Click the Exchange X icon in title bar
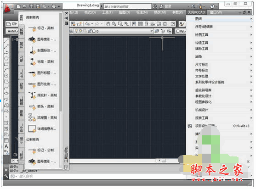The height and width of the screenshot is (189, 256). tap(193, 6)
